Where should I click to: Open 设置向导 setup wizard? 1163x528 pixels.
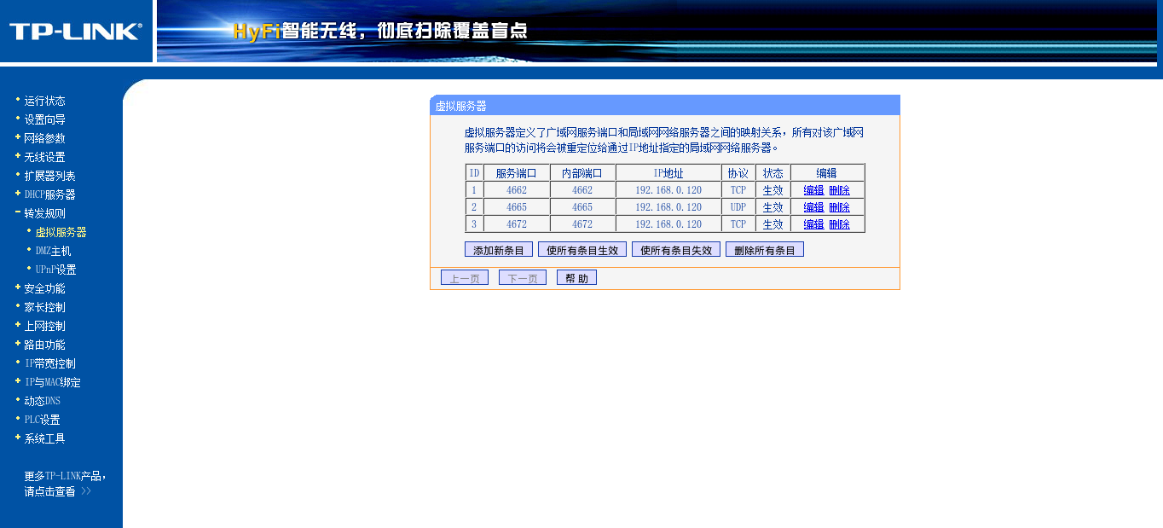[44, 119]
